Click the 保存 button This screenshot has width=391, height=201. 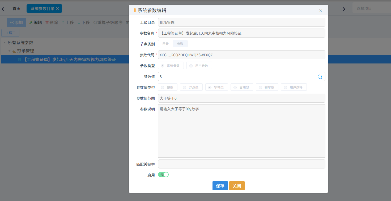[x=220, y=186]
